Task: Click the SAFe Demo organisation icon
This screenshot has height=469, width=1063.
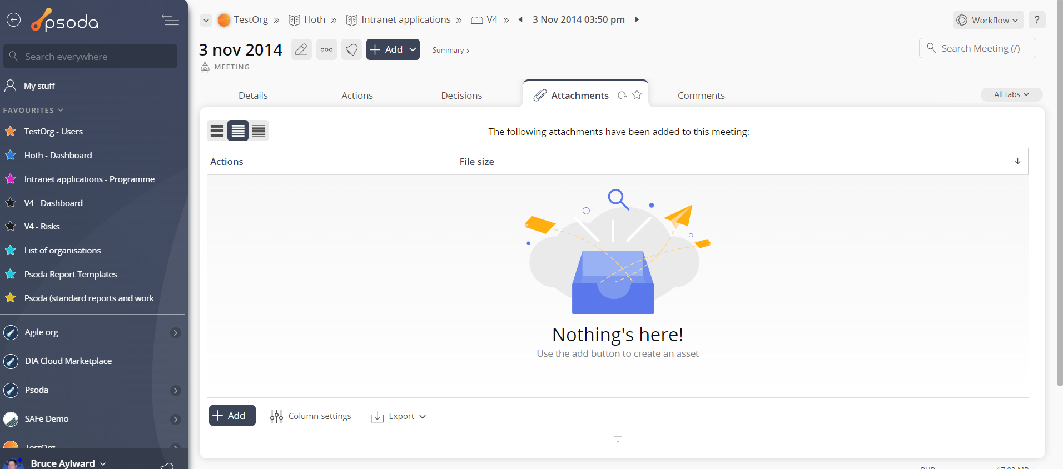Action: tap(11, 419)
